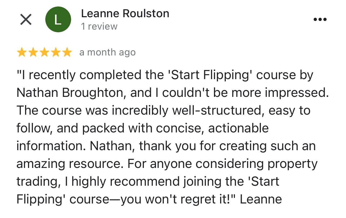
Task: Click 'amazing resource' in the review body
Action: coord(70,164)
